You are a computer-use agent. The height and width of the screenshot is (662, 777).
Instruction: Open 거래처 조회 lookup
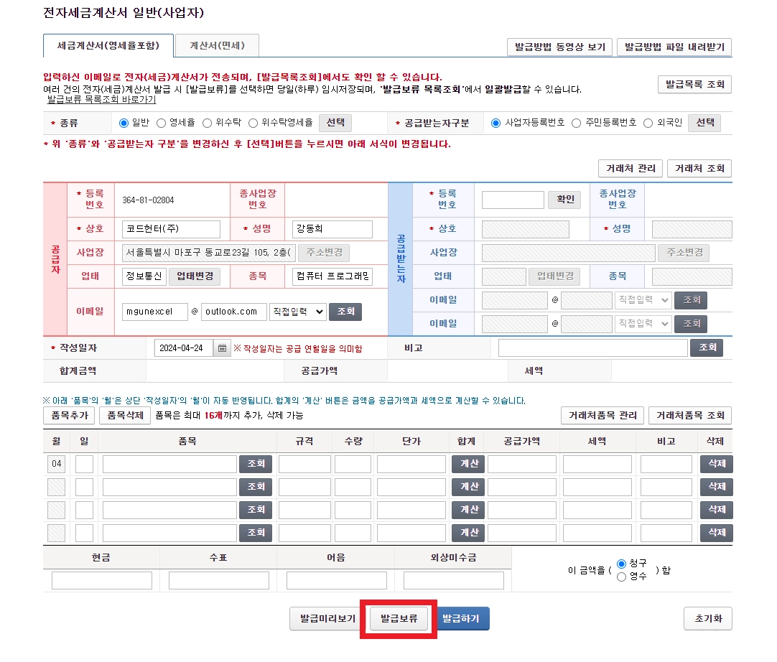coord(699,169)
